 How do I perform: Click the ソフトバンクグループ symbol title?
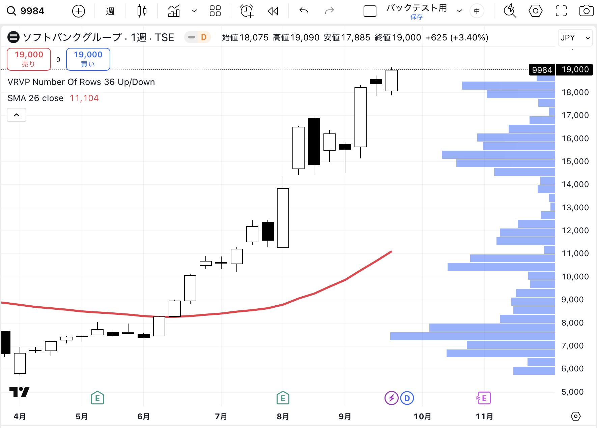[x=72, y=37]
